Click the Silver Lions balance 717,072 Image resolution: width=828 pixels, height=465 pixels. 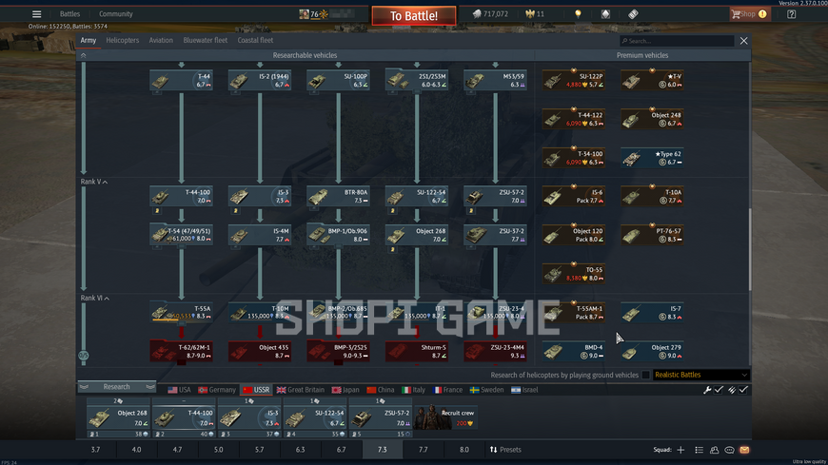pyautogui.click(x=490, y=14)
